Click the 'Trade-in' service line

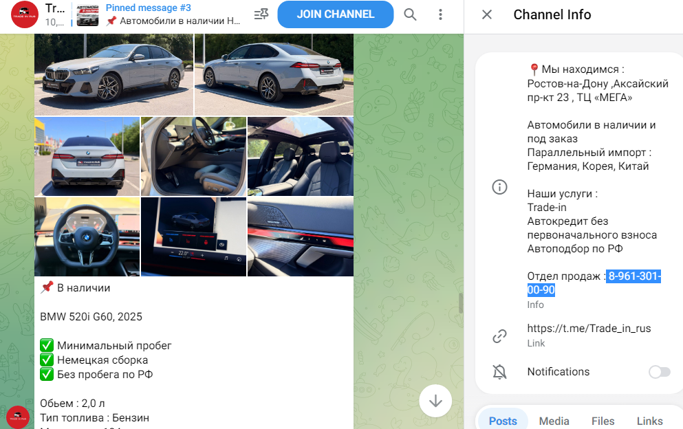tap(547, 208)
